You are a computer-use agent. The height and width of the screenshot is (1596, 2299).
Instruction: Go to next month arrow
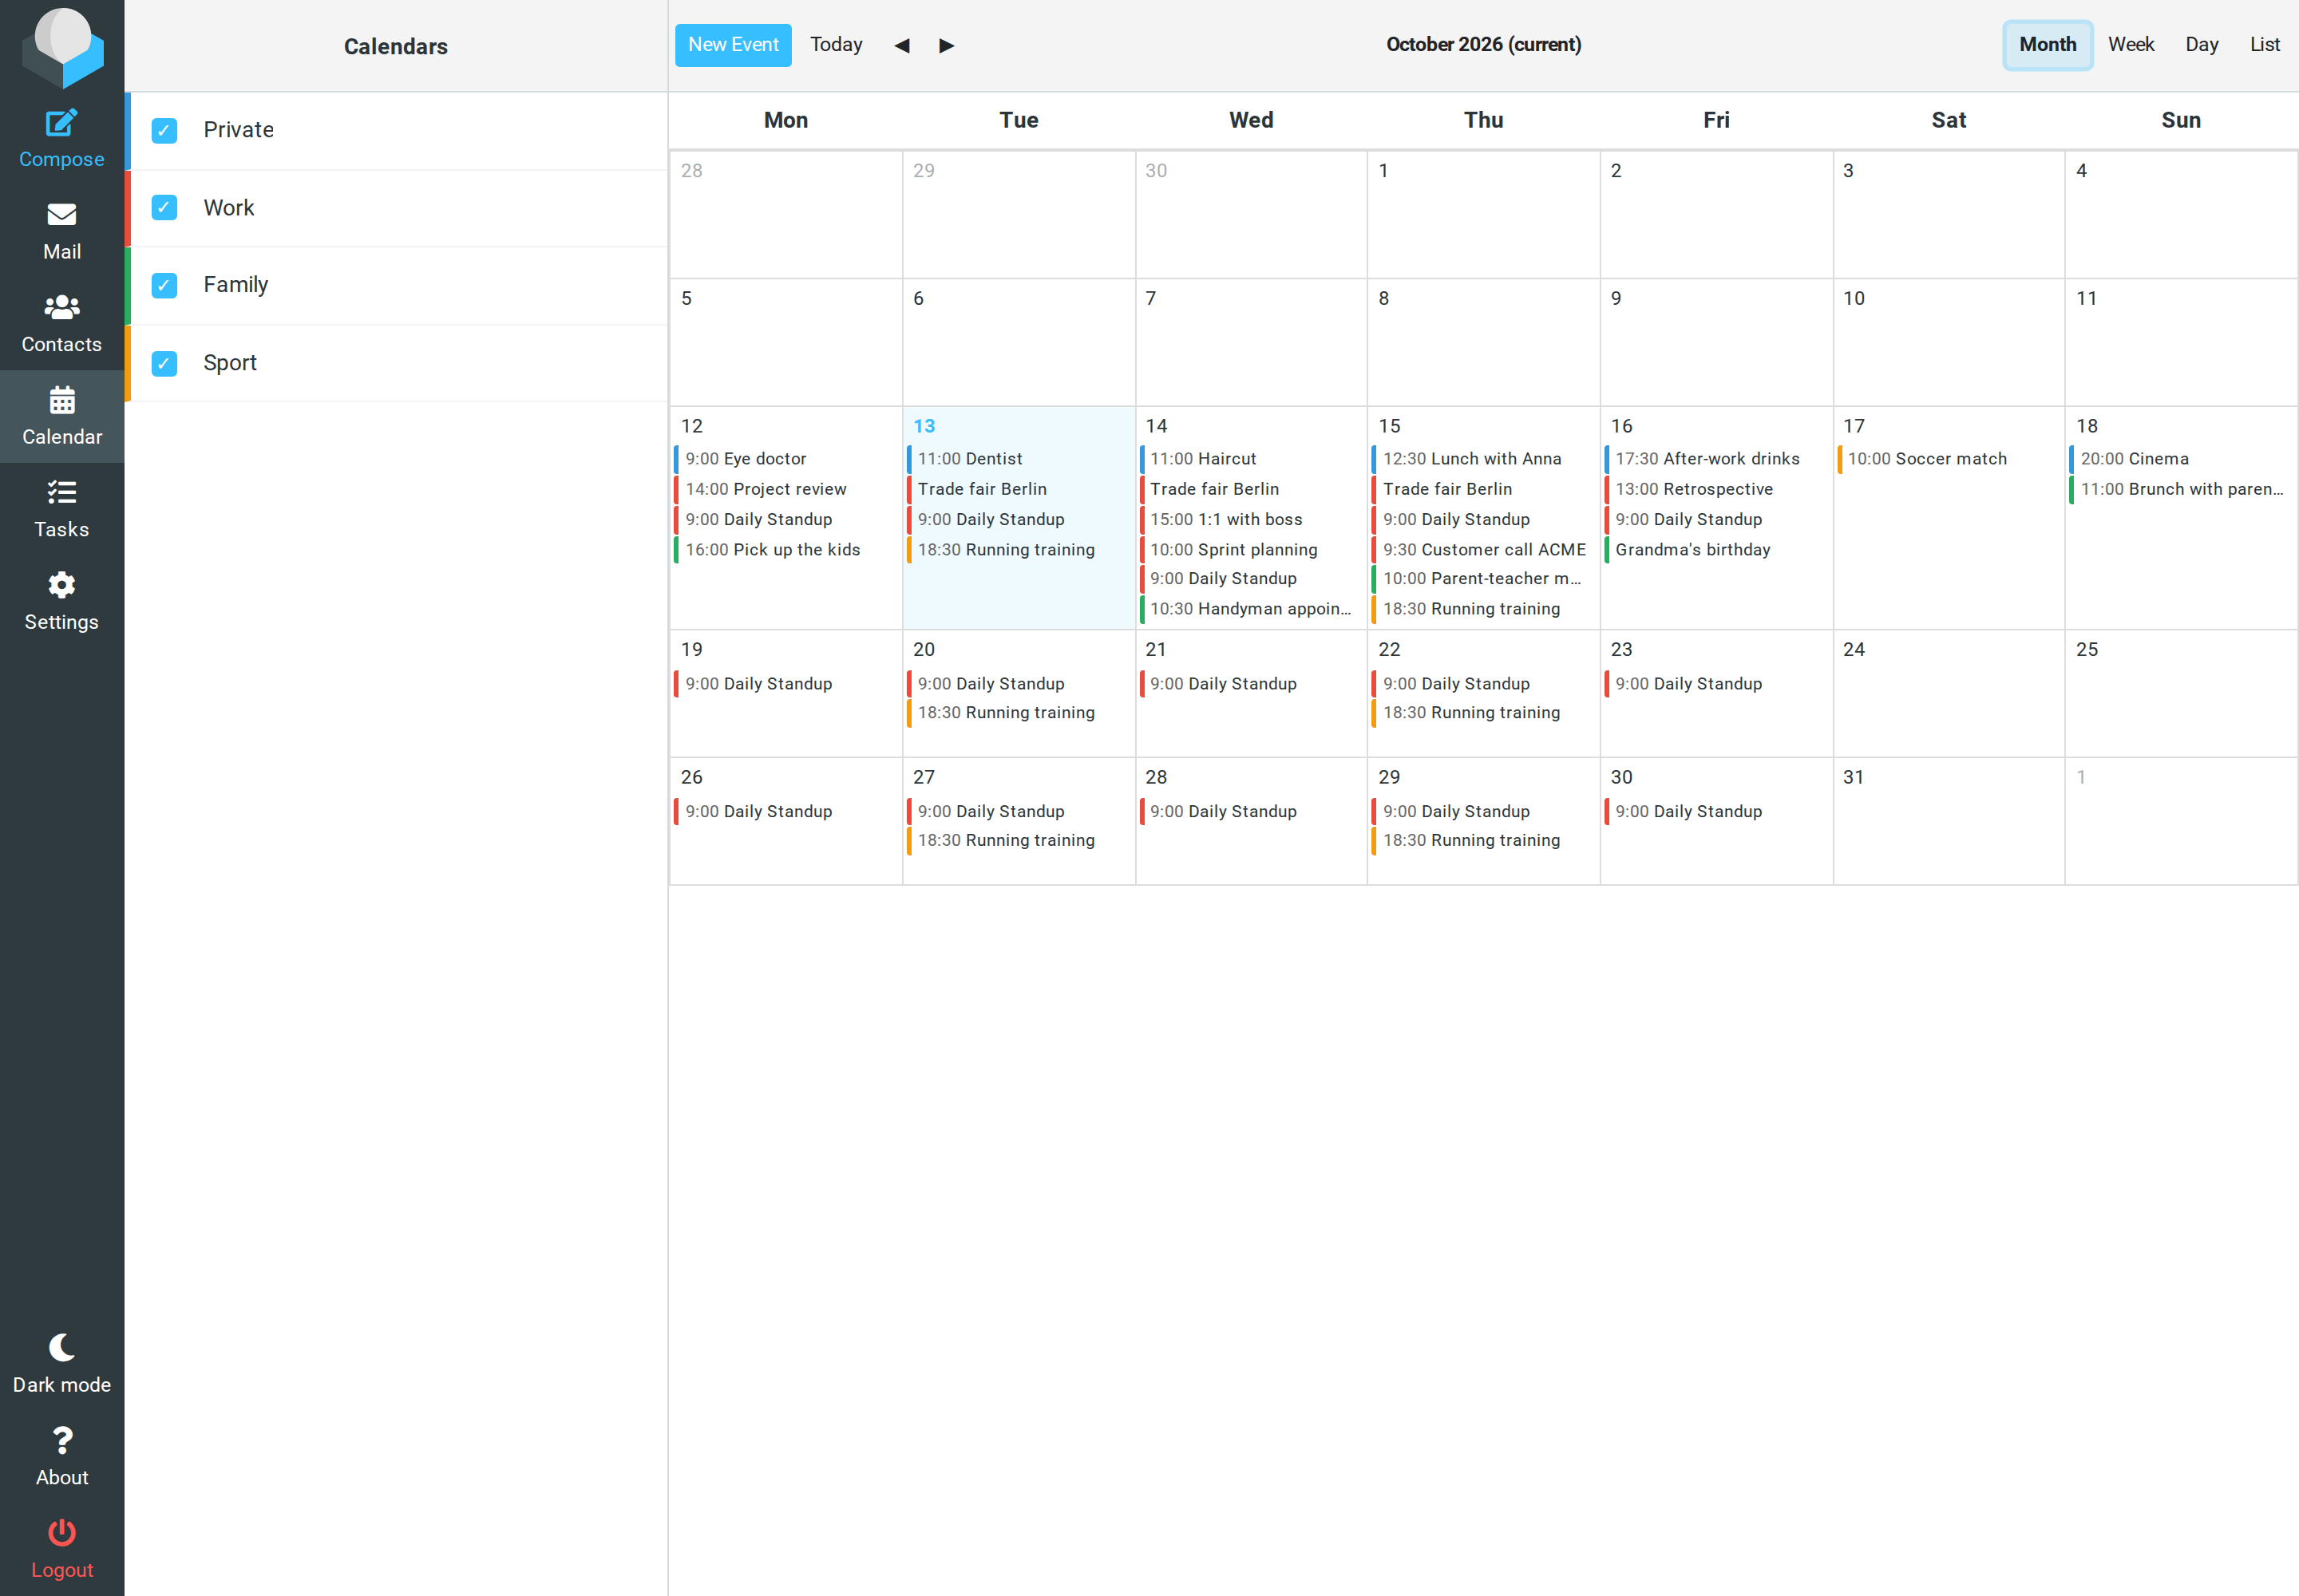[x=947, y=45]
